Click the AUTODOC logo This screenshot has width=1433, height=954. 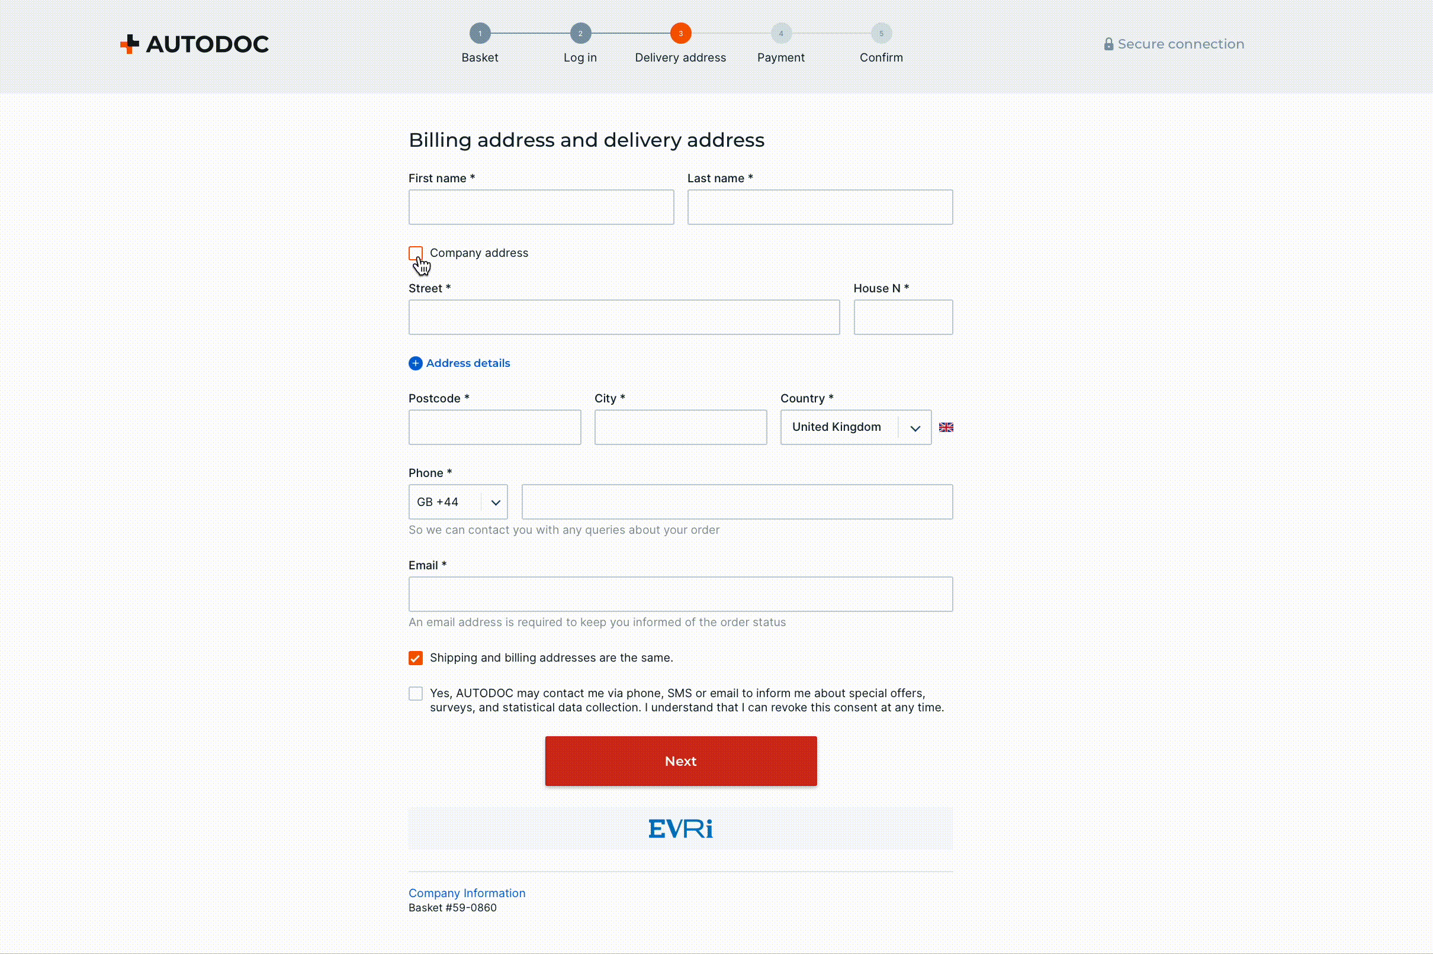tap(194, 44)
